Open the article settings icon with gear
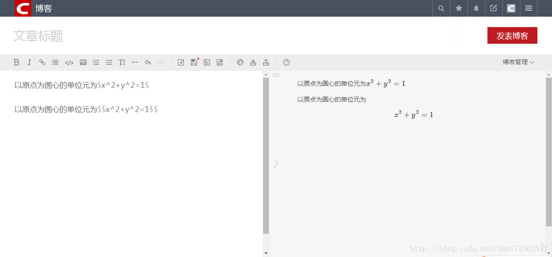This screenshot has width=552, height=257. pyautogui.click(x=220, y=62)
